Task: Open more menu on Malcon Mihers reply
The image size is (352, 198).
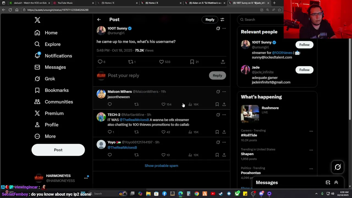Action: point(224,92)
